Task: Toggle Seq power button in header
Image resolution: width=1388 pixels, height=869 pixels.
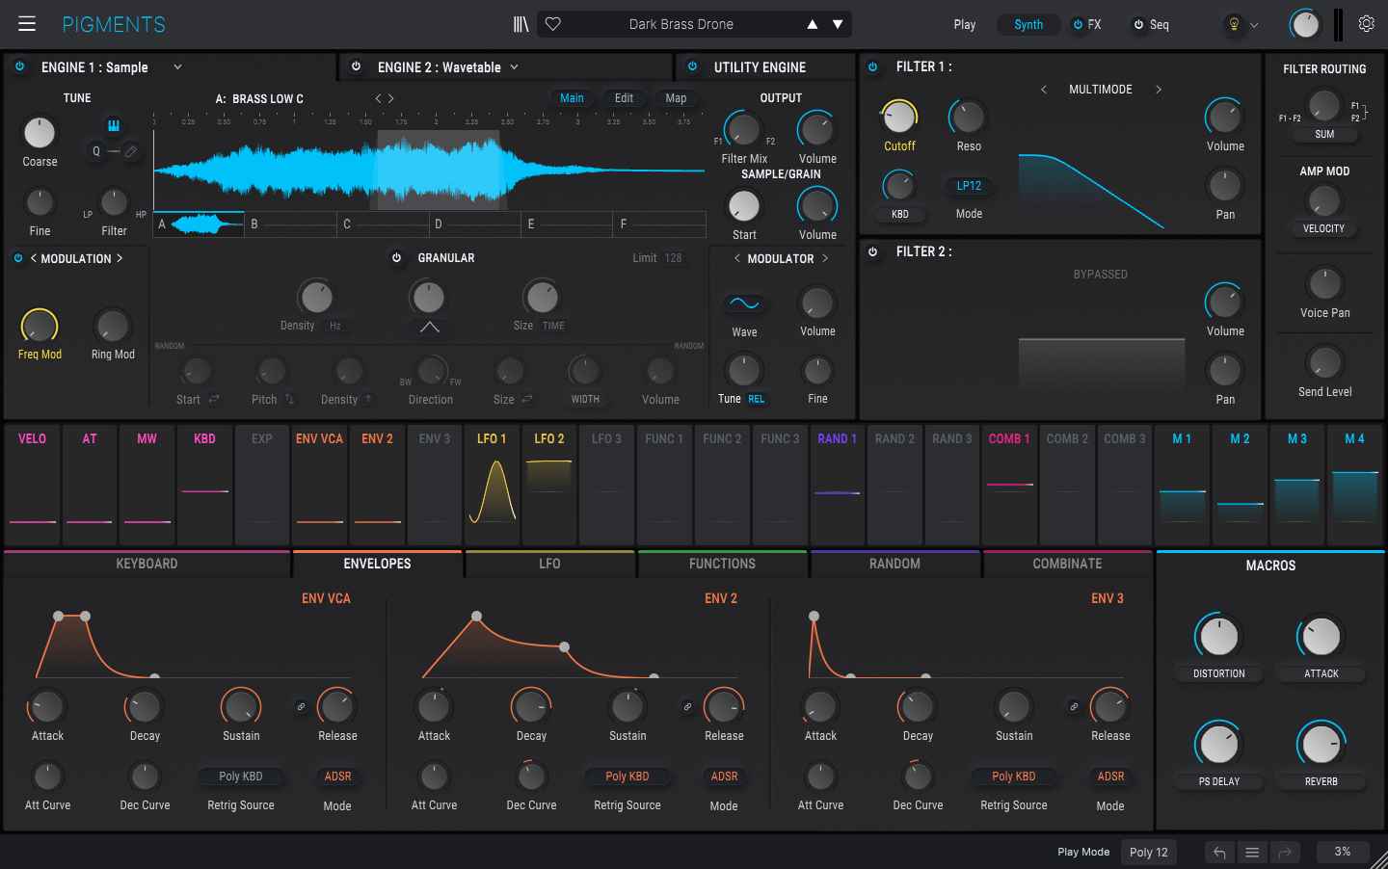Action: [1138, 25]
